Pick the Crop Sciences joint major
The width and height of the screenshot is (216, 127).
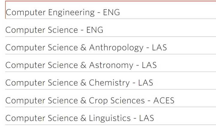pos(111,98)
